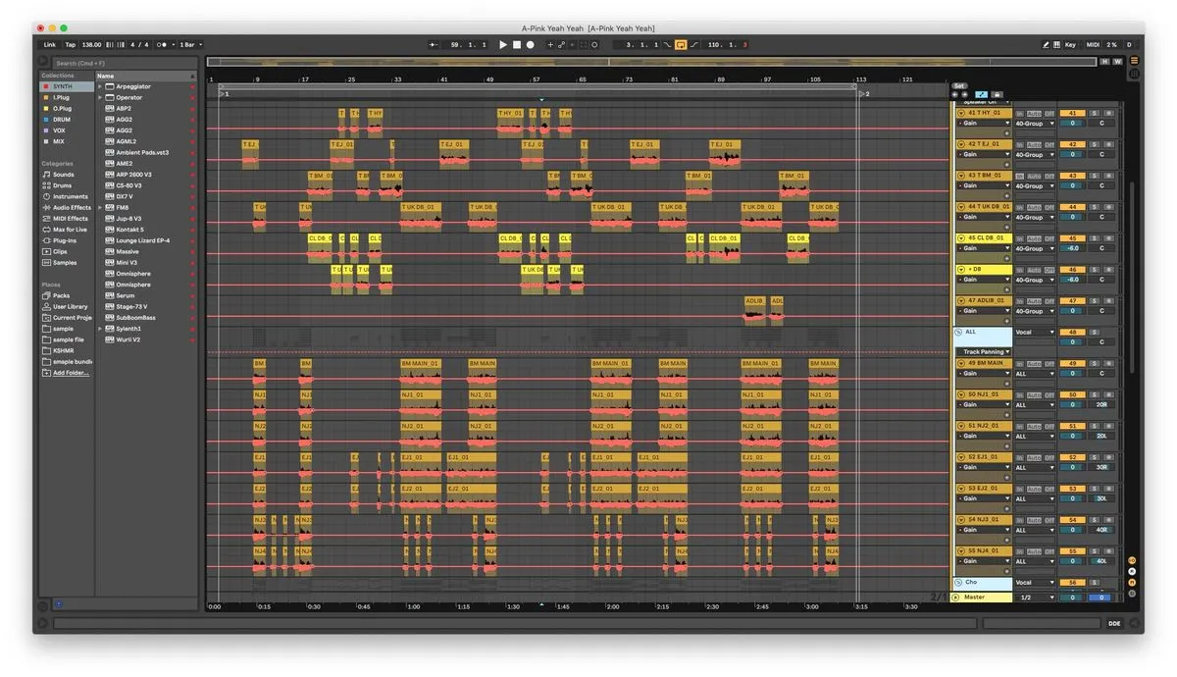Viewport: 1177px width, 677px height.
Task: Toggle Auto monitoring on 43 T BM_01
Action: coord(1034,176)
